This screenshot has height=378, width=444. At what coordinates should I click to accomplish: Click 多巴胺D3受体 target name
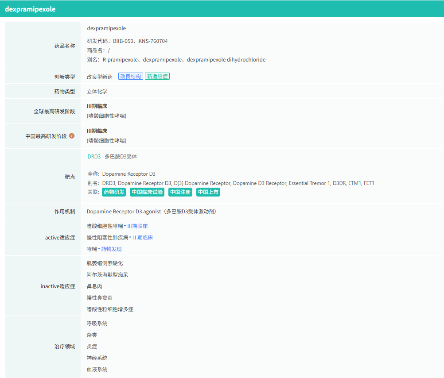pos(121,157)
